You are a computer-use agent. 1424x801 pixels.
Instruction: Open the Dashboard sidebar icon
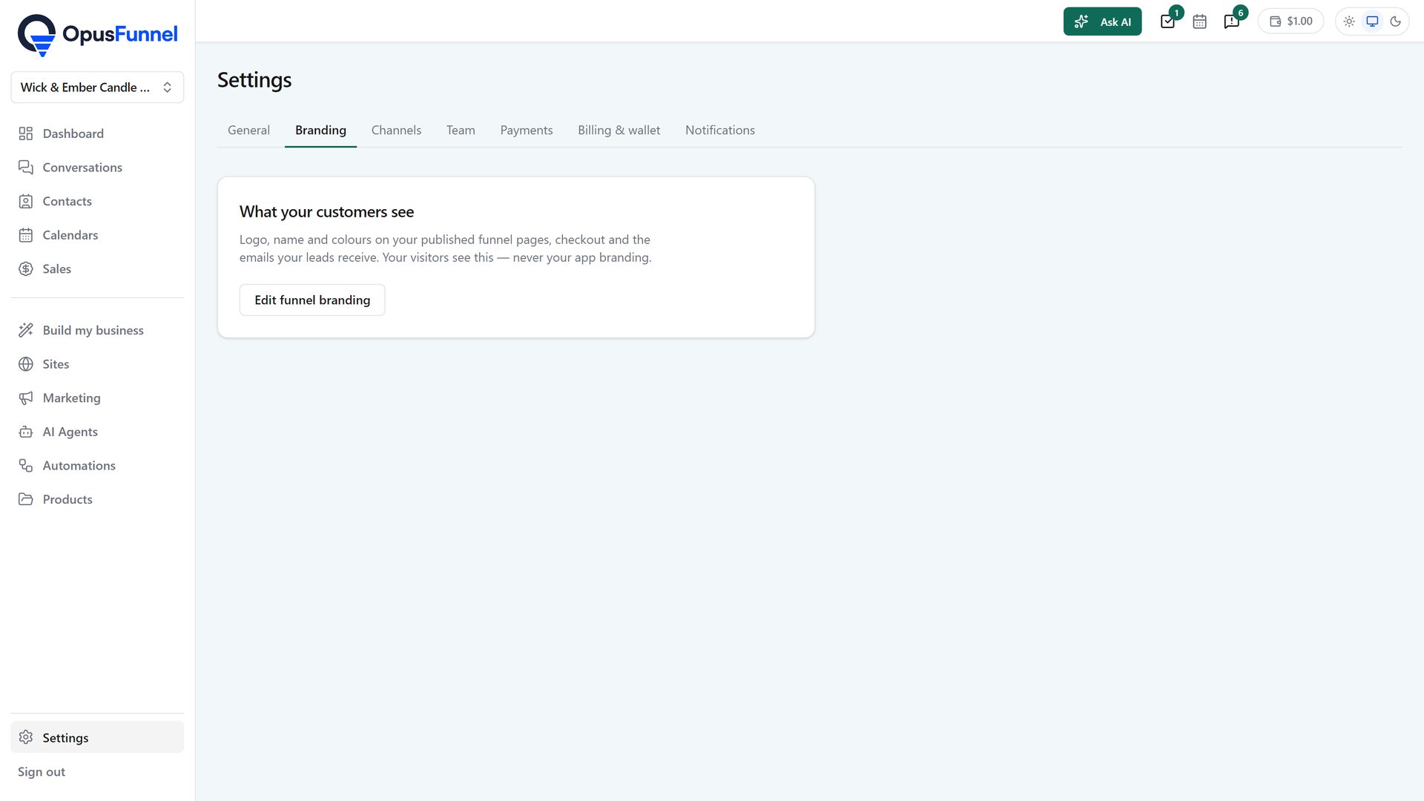[26, 133]
